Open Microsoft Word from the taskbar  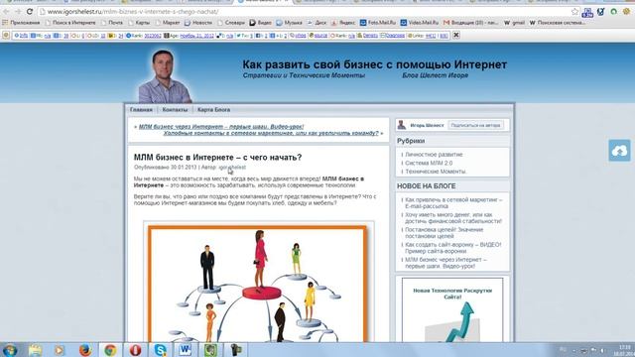click(x=186, y=350)
